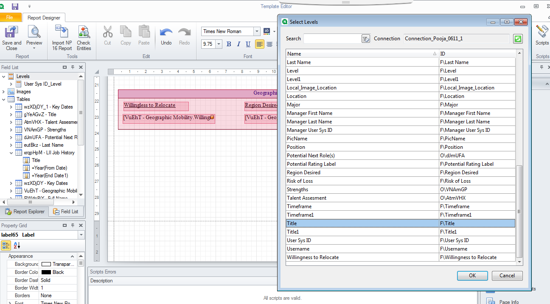Click the Images node icon in Field List
This screenshot has height=304, width=550.
(11, 92)
